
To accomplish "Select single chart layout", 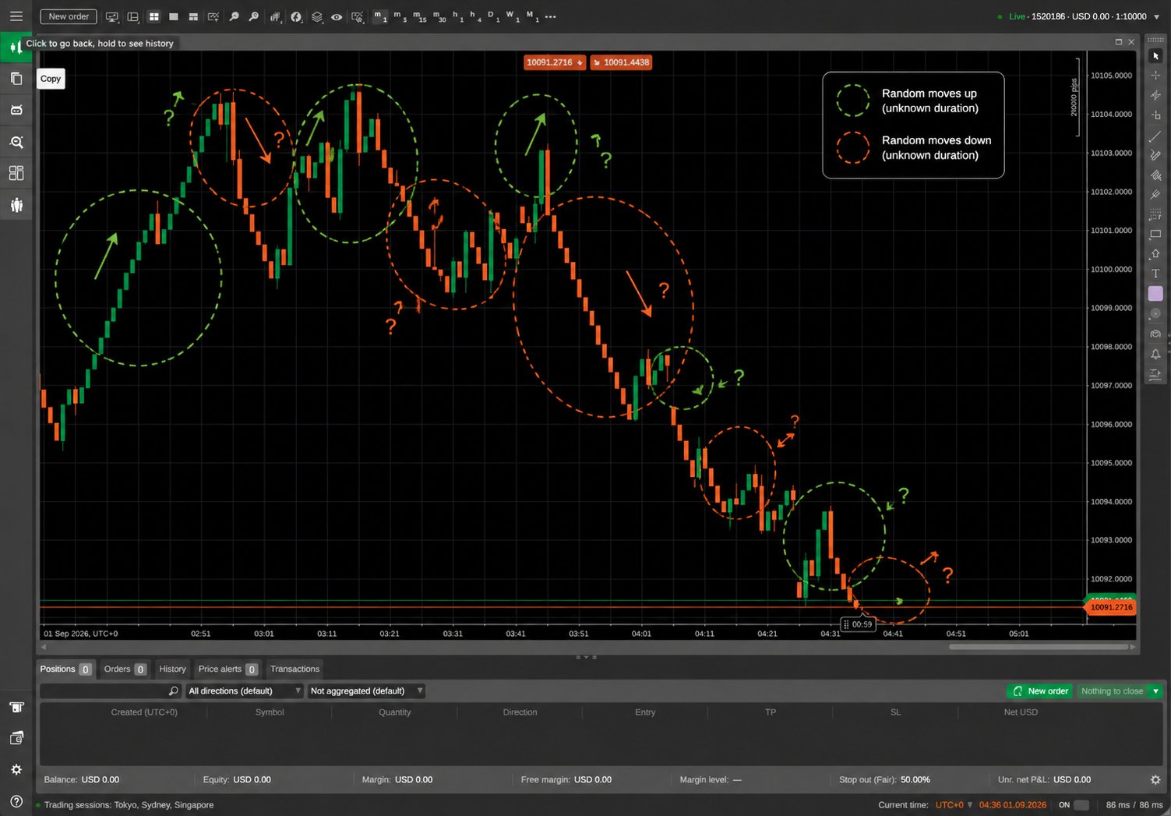I will 174,16.
